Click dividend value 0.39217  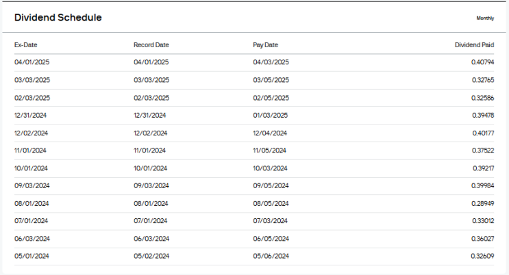point(484,168)
